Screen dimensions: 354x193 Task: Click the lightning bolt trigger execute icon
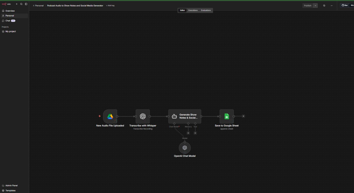click(x=100, y=116)
